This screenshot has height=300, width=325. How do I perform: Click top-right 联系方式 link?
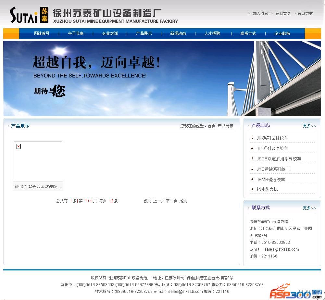[305, 14]
